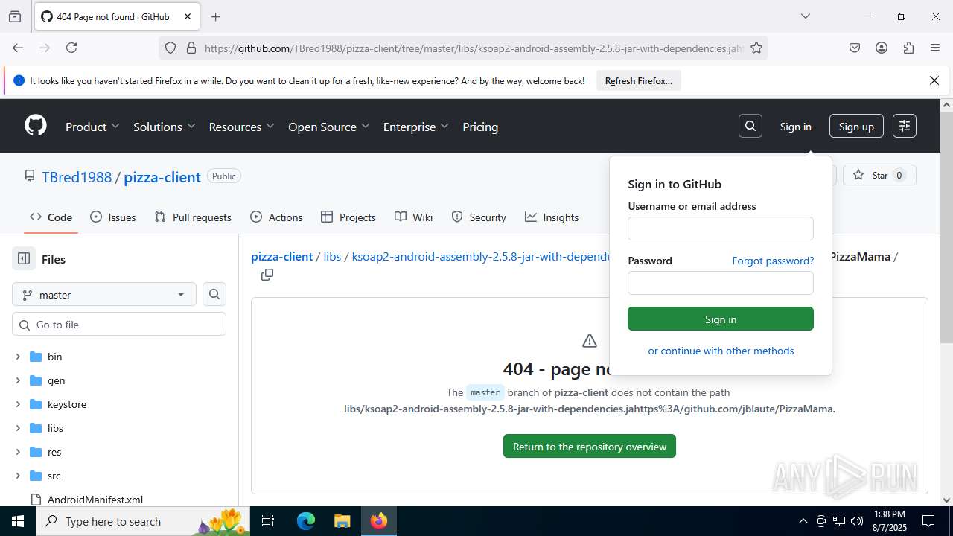Click the Firefox taskbar icon
Image resolution: width=953 pixels, height=536 pixels.
coord(379,521)
